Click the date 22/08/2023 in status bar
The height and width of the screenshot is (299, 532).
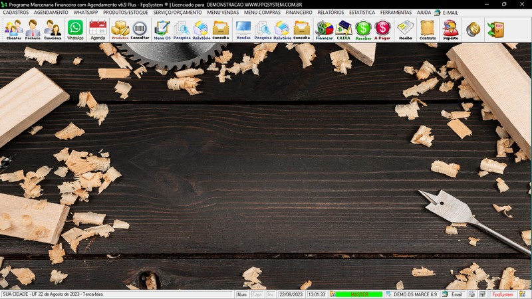coord(291,294)
